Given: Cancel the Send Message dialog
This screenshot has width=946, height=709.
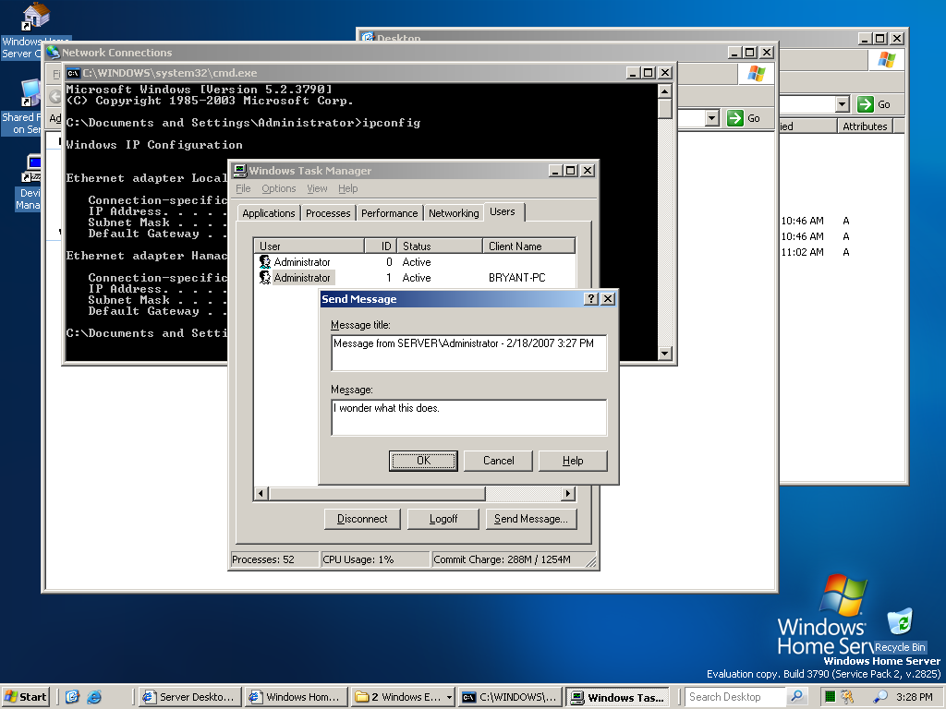Looking at the screenshot, I should [499, 461].
